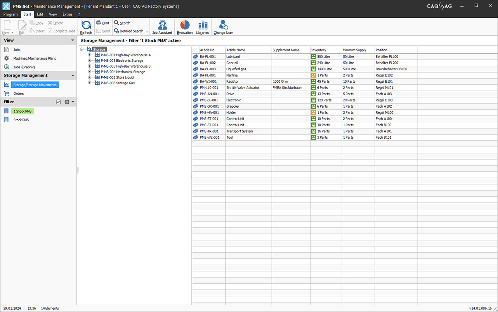Click the Storage root node icon
Screen dimensions: 498x312
point(89,49)
